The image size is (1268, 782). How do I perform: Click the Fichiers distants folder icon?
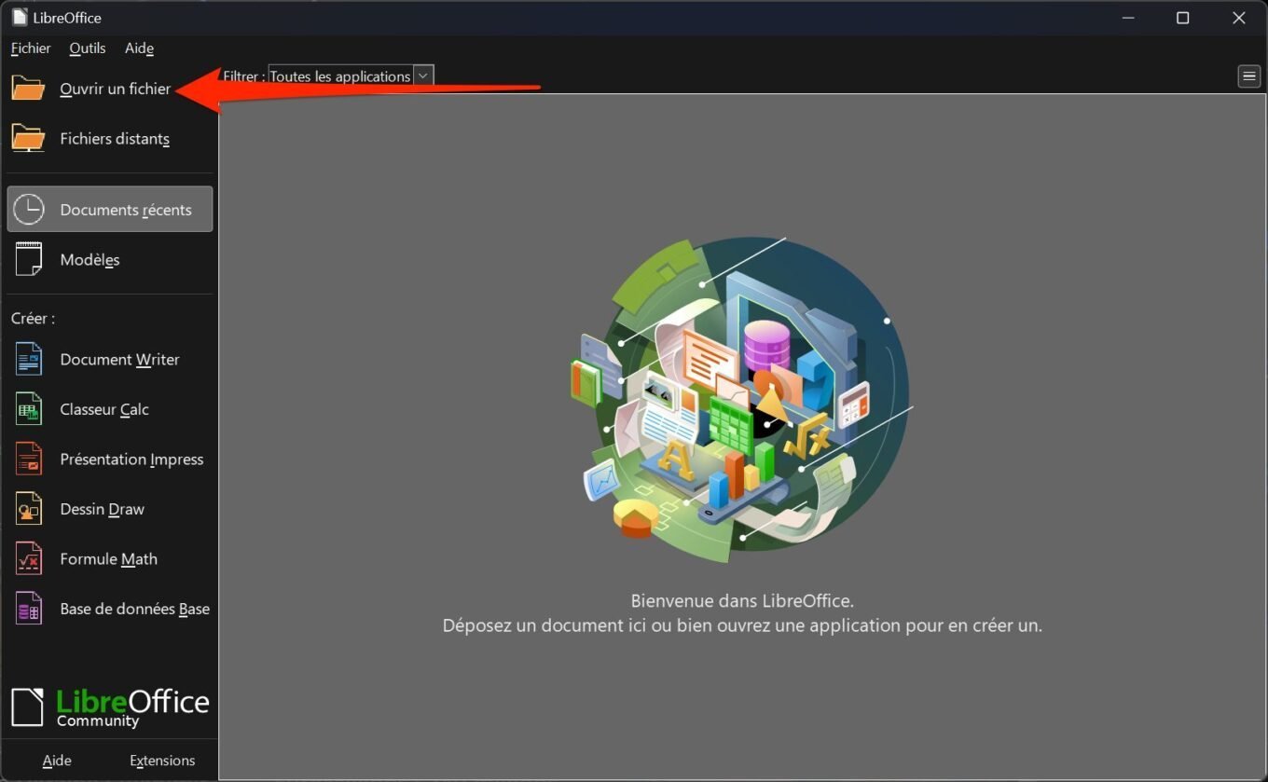click(28, 139)
